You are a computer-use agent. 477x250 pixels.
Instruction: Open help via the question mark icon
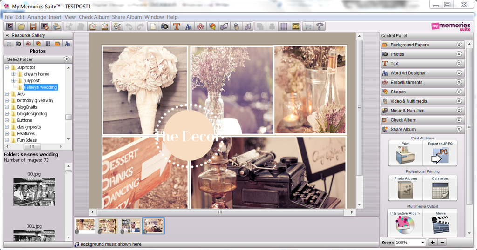click(x=320, y=26)
